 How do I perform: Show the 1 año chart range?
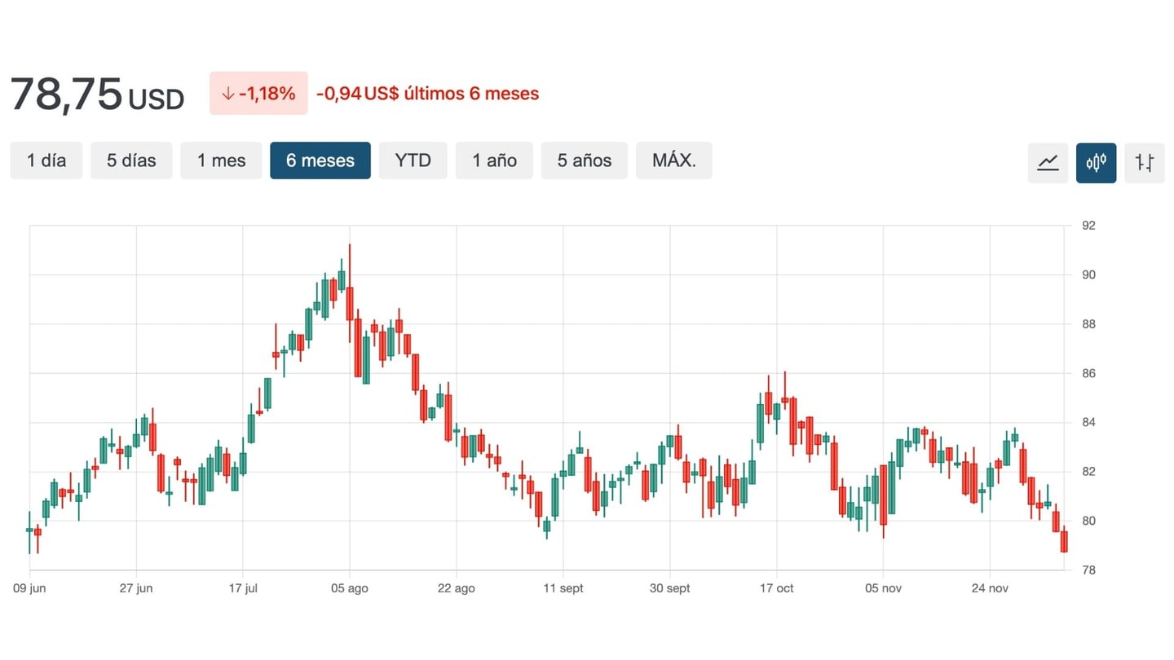pyautogui.click(x=494, y=161)
